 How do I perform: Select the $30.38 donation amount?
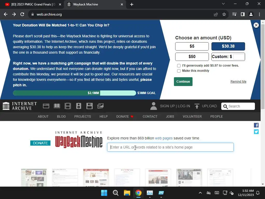[228, 46]
